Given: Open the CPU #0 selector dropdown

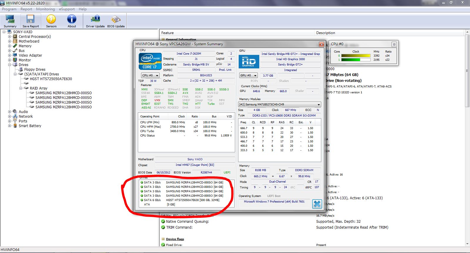Looking at the screenshot, I should (x=150, y=75).
